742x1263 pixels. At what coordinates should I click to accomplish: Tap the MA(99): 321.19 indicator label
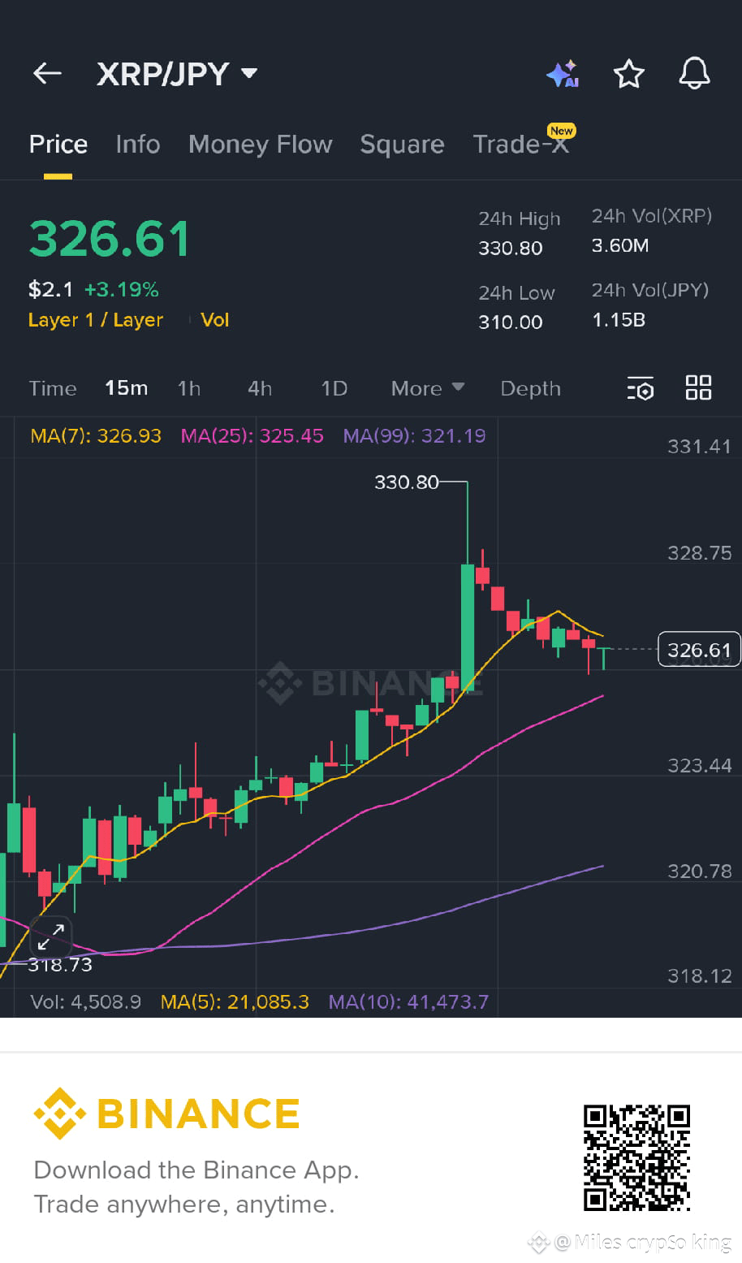click(x=414, y=436)
